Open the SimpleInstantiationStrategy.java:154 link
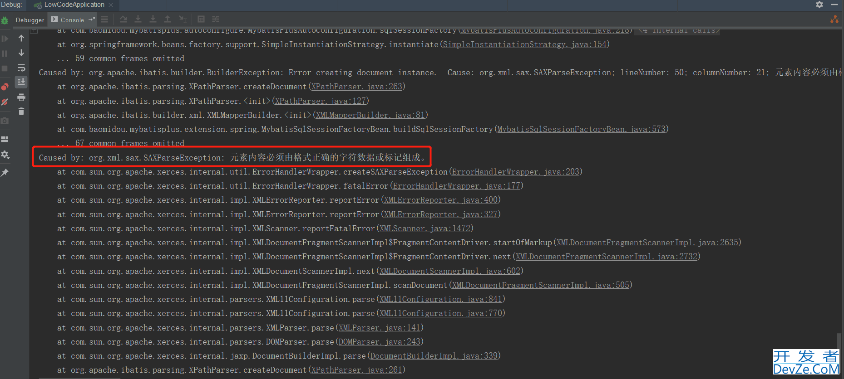Viewport: 844px width, 379px height. [524, 44]
